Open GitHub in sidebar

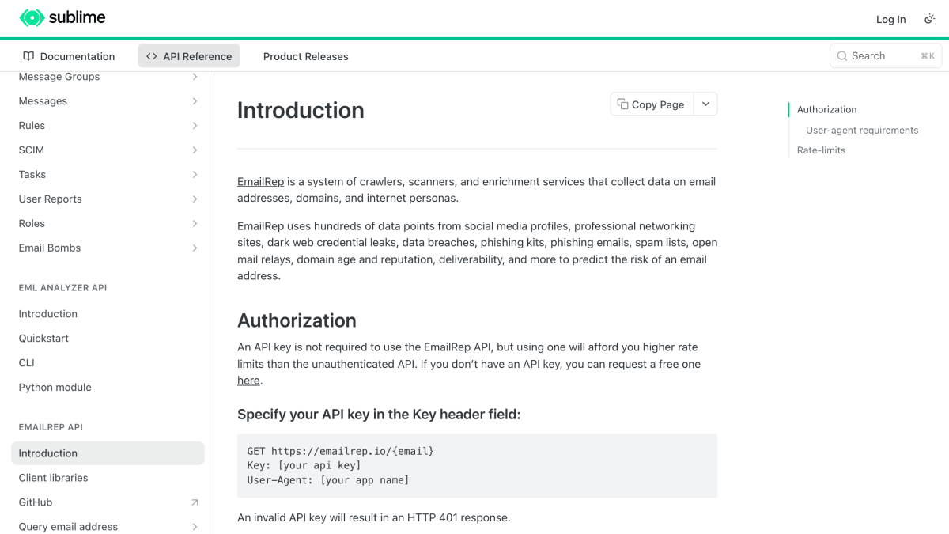[108, 502]
